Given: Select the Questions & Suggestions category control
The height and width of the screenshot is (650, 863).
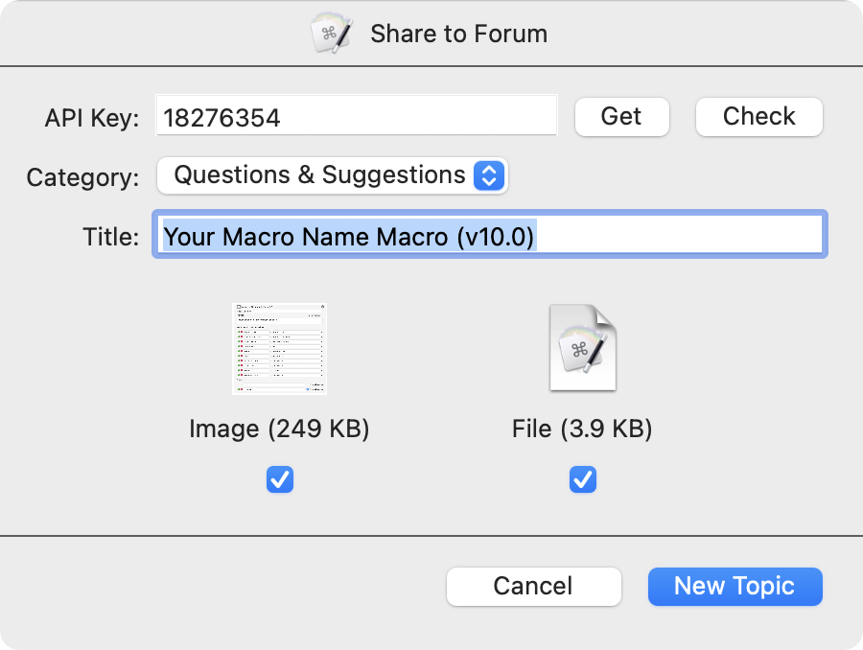Looking at the screenshot, I should [x=332, y=175].
